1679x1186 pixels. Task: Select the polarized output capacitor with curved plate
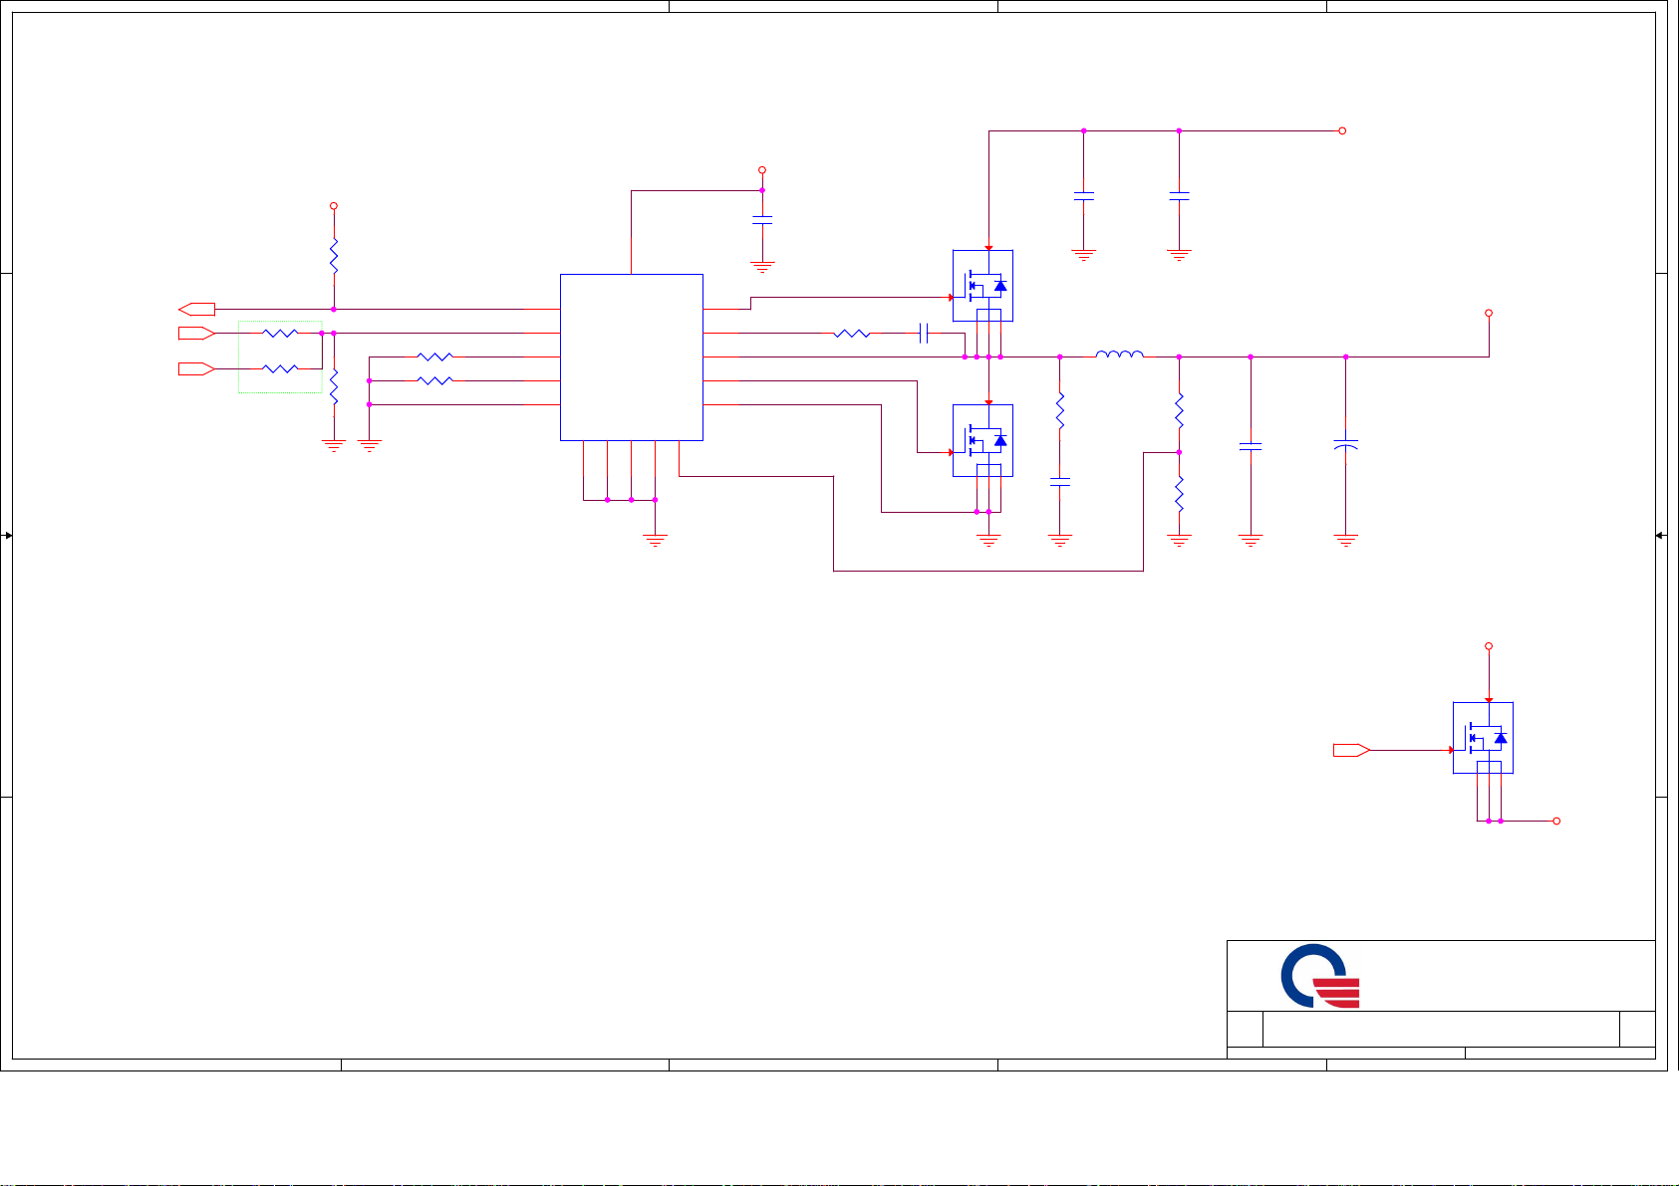[1345, 443]
